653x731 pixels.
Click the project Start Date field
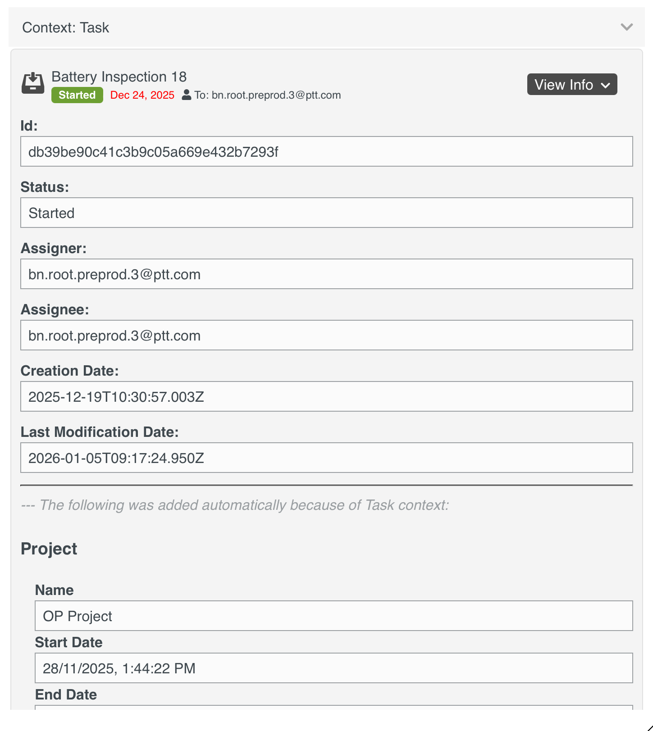[333, 668]
